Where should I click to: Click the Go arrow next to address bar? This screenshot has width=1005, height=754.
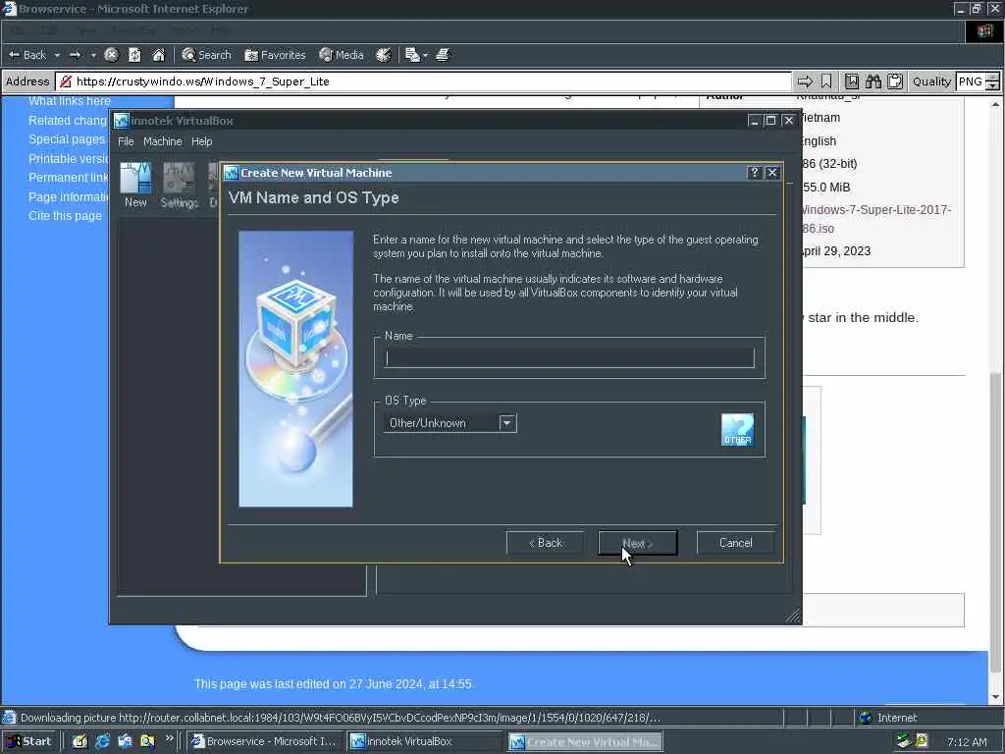pyautogui.click(x=805, y=81)
